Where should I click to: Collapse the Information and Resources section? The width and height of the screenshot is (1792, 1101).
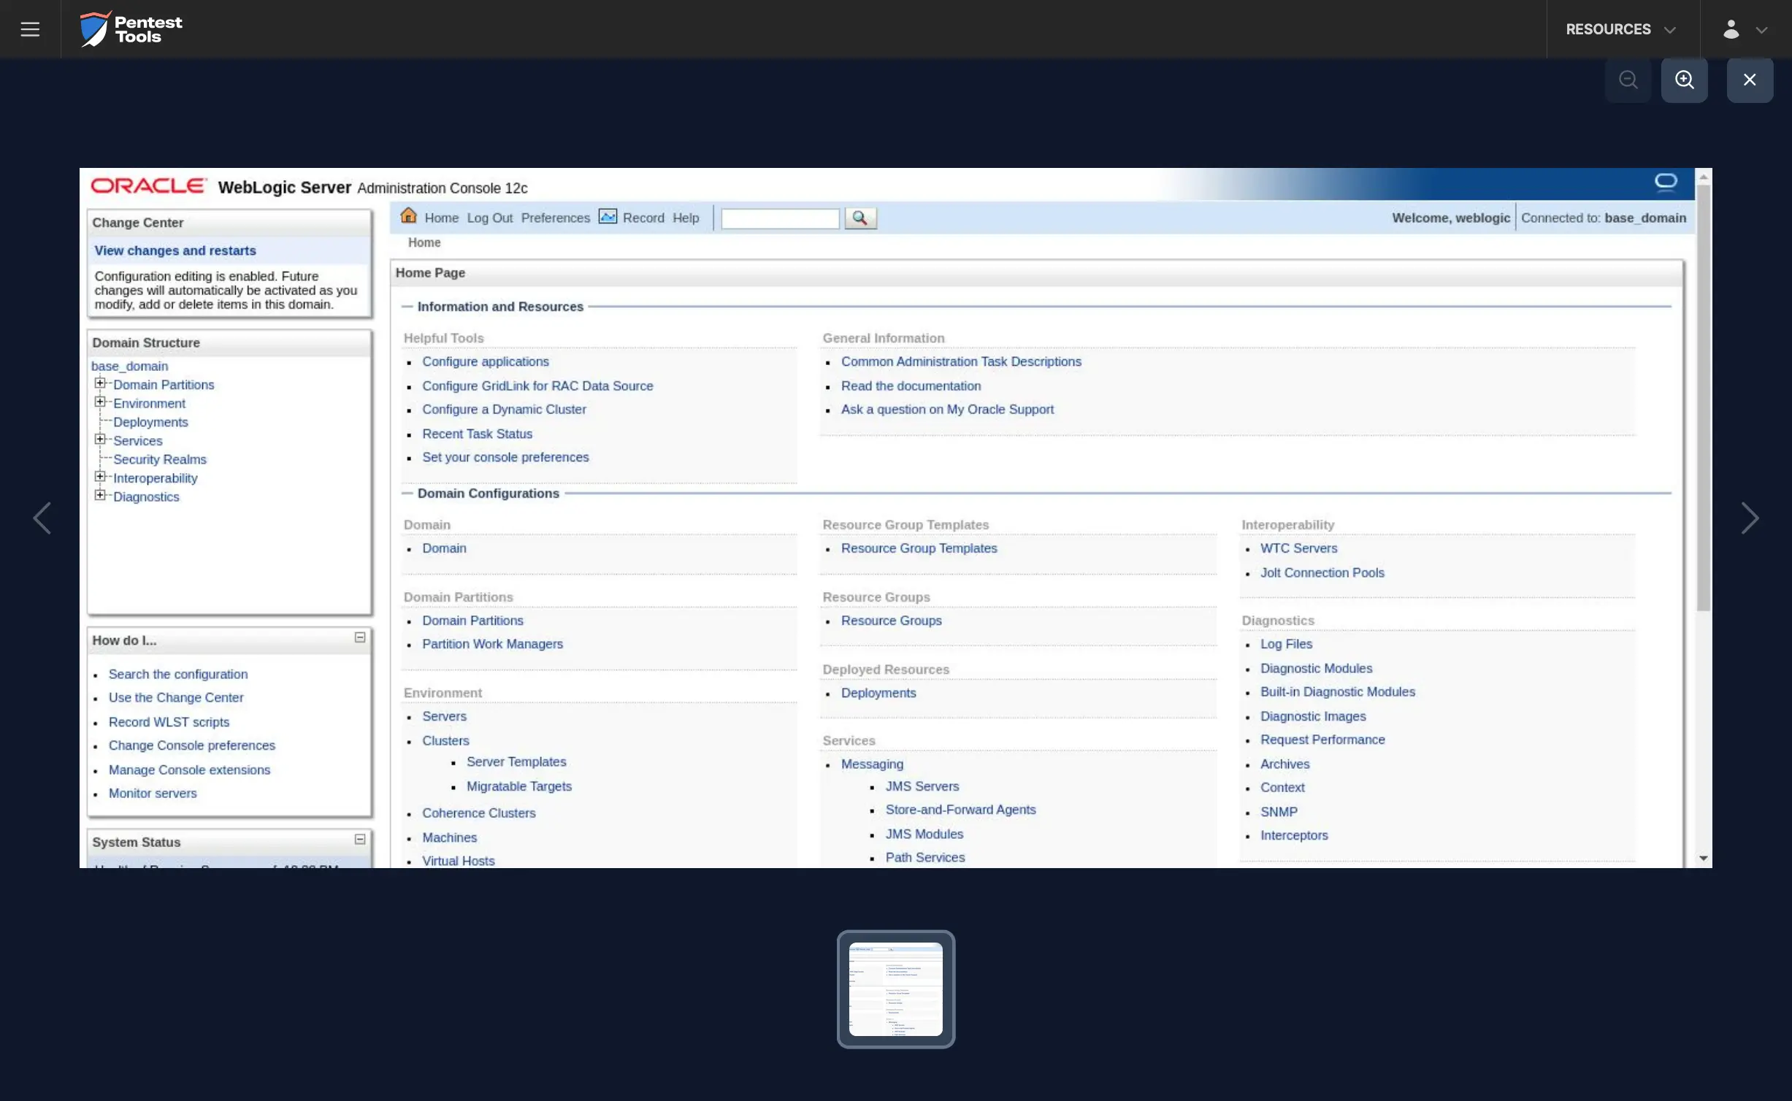click(x=407, y=307)
